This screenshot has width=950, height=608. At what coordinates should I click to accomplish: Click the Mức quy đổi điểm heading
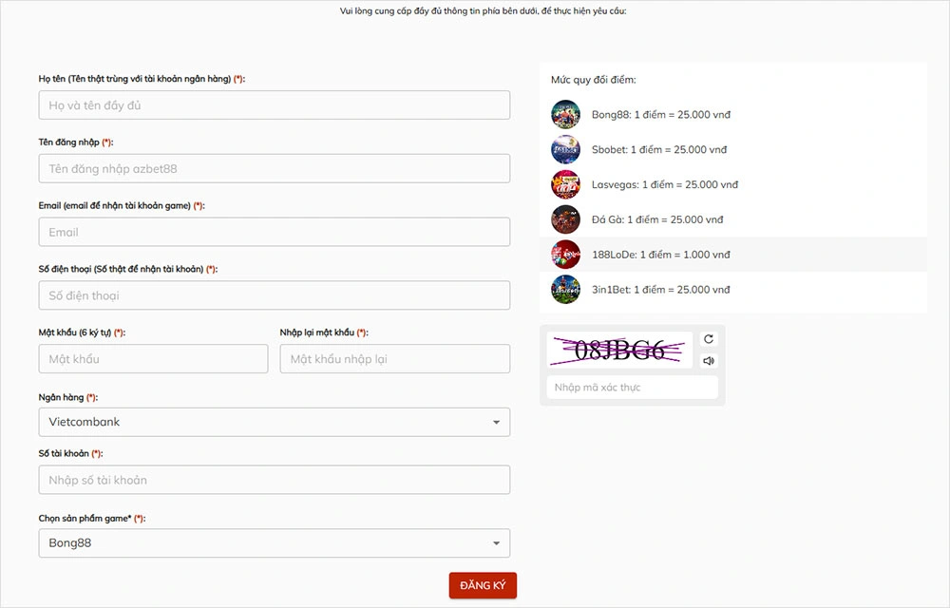(593, 80)
